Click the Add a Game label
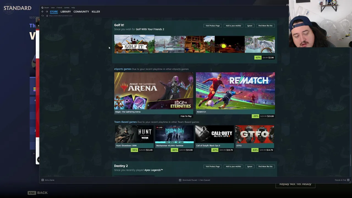The width and height of the screenshot is (352, 198). pos(50,180)
